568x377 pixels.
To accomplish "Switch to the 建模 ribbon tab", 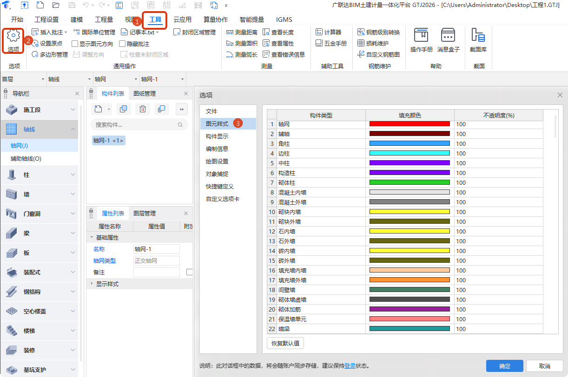I will (77, 19).
